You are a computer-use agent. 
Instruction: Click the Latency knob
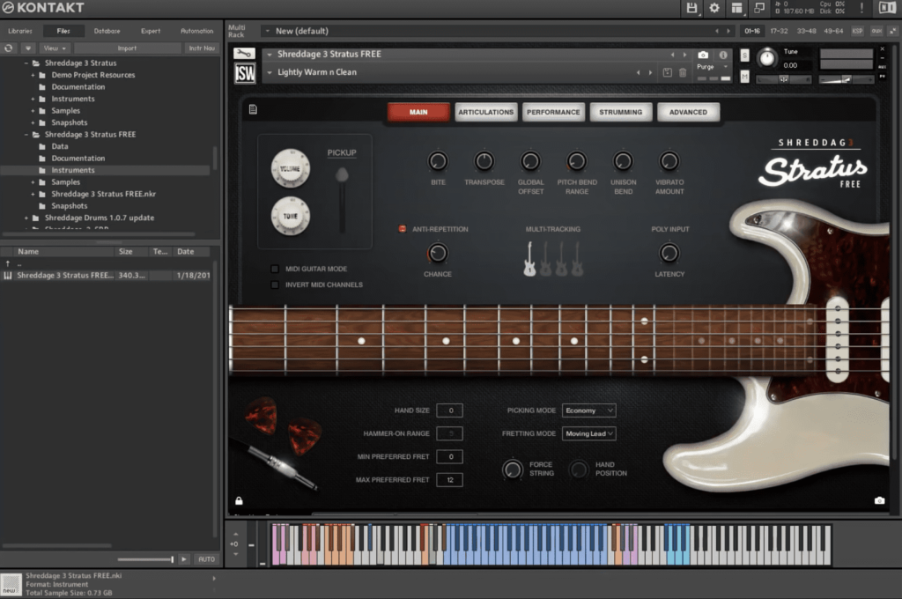[669, 253]
